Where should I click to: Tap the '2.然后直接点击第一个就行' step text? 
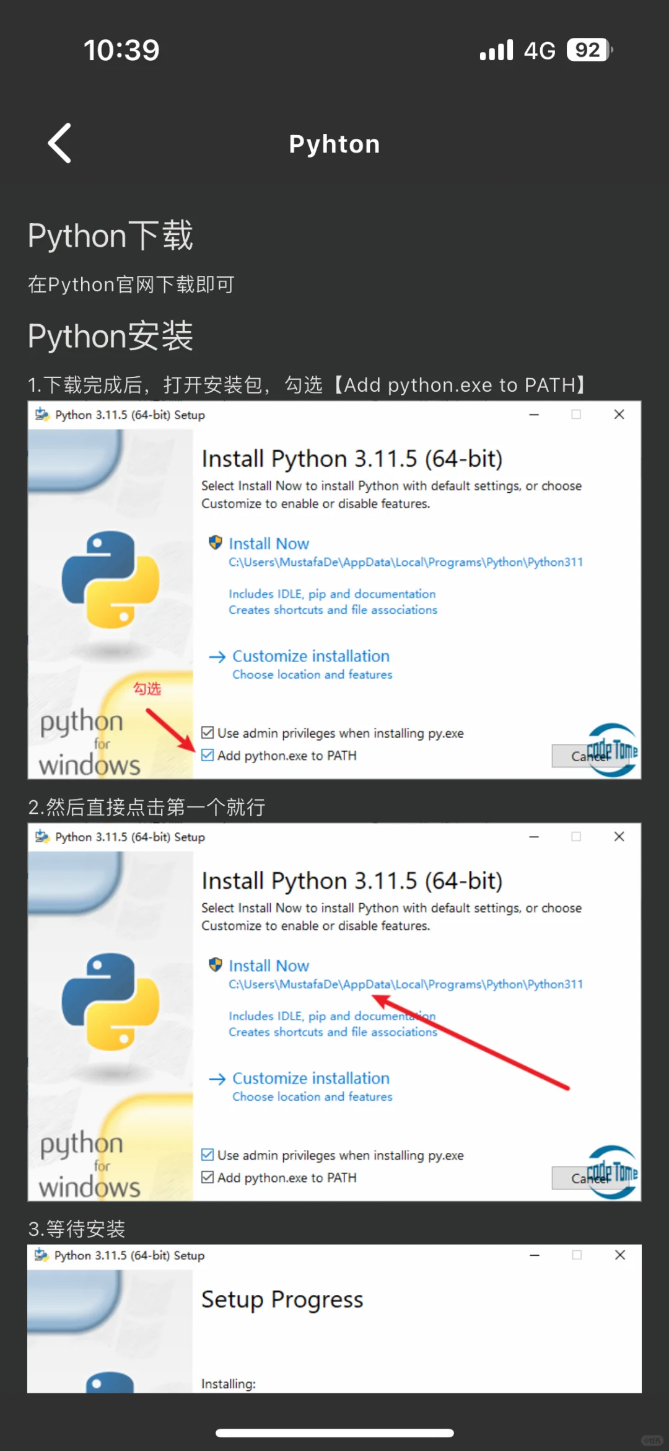pos(147,807)
